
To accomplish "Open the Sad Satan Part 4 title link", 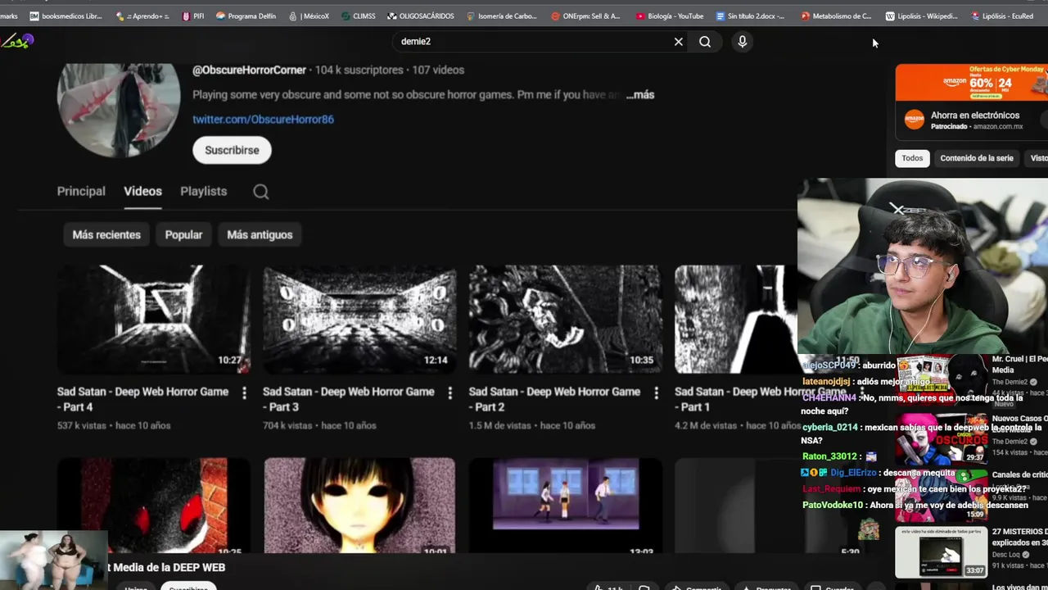I will click(x=142, y=399).
